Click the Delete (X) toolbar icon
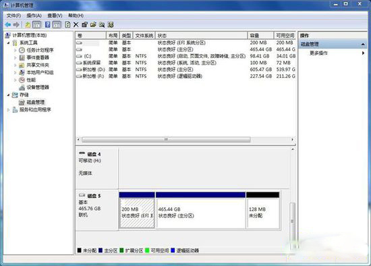 (76, 24)
